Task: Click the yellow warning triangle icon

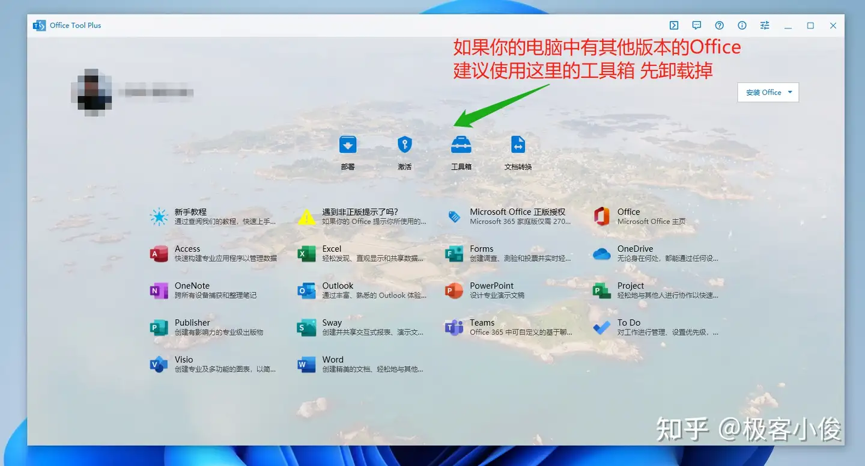Action: point(306,216)
